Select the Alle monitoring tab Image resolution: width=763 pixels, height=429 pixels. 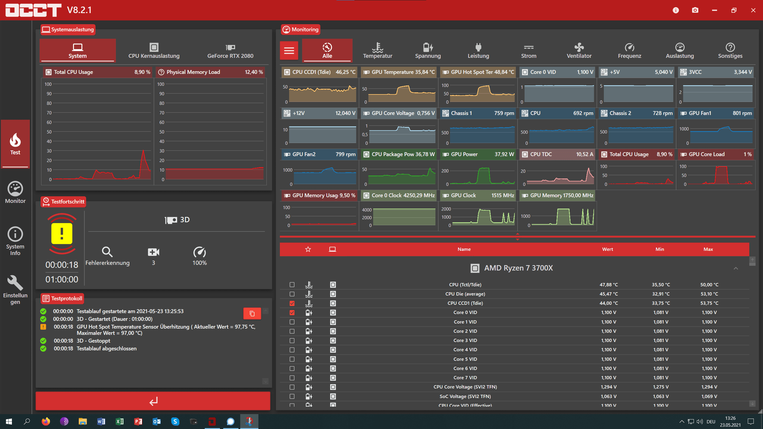pyautogui.click(x=327, y=51)
